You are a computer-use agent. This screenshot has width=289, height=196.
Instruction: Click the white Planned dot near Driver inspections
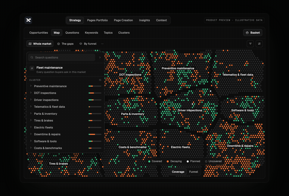(192, 104)
